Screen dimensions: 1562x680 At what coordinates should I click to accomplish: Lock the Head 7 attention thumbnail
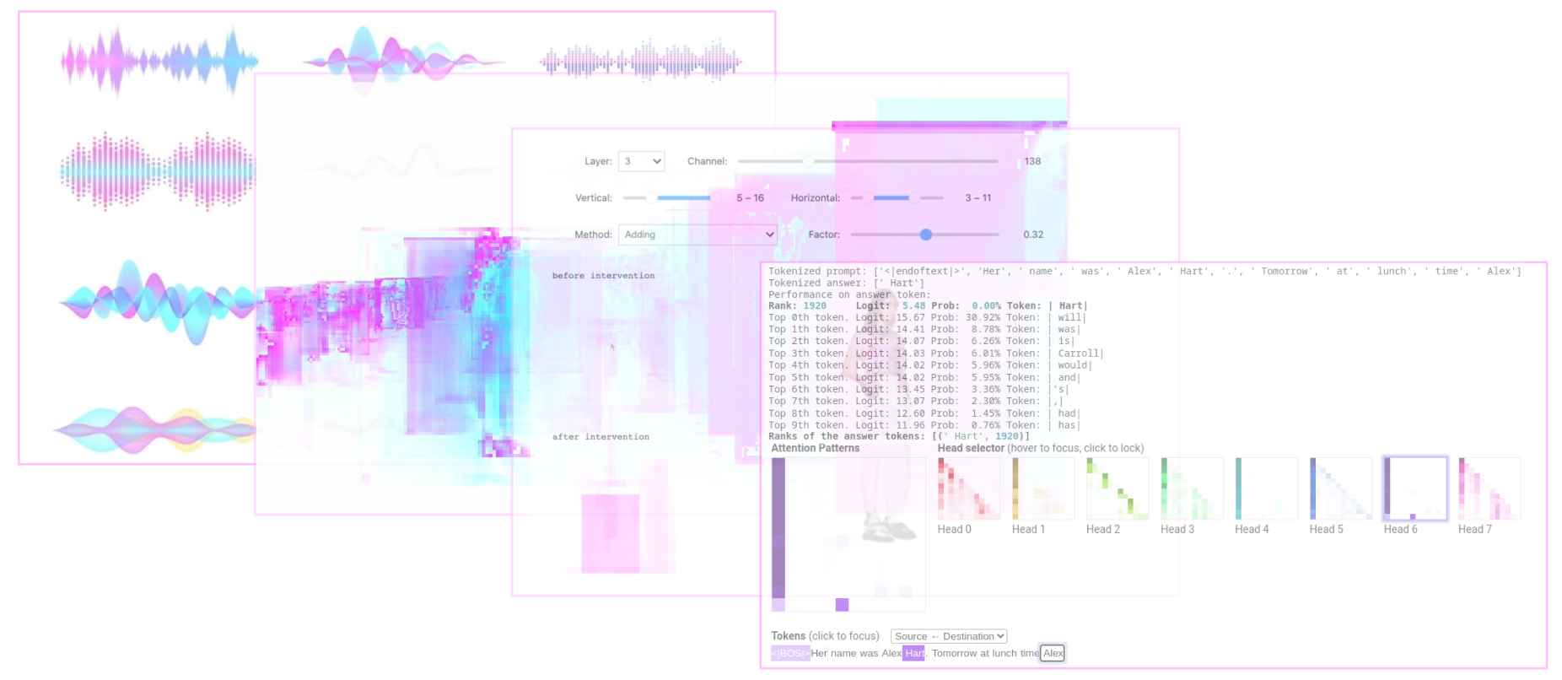(x=1489, y=488)
